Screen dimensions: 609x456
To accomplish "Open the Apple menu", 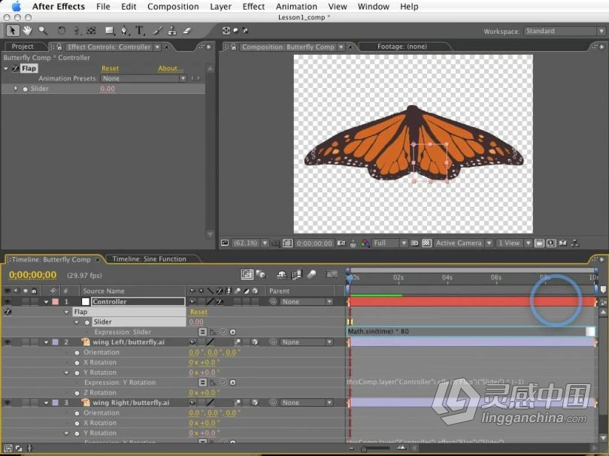I will point(17,7).
